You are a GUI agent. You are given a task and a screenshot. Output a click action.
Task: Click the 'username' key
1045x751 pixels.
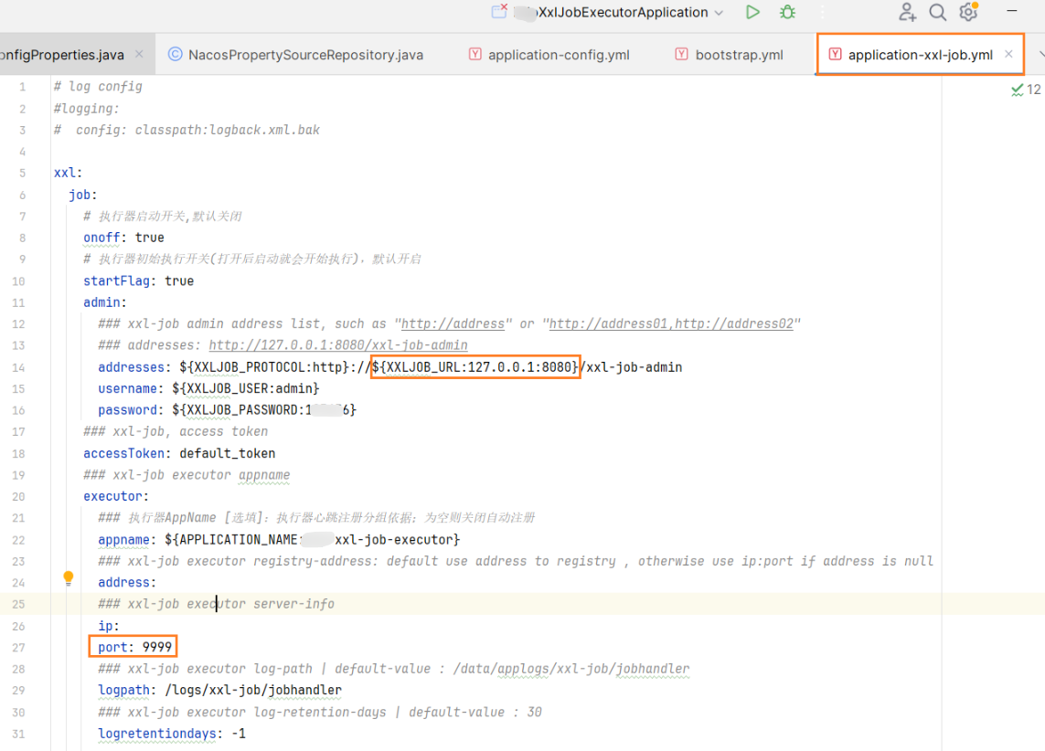coord(127,388)
